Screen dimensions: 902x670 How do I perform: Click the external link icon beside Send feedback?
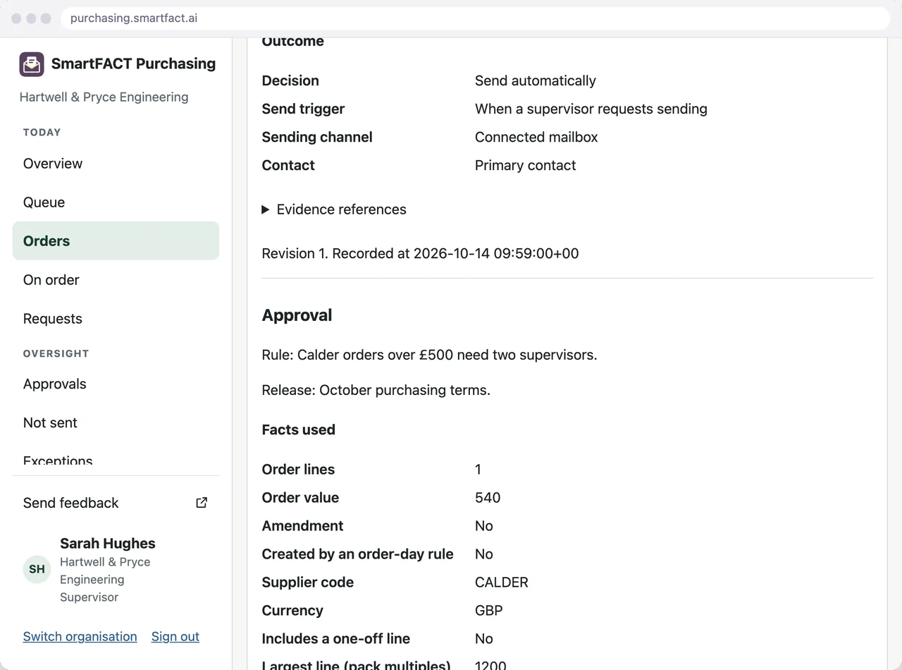click(x=202, y=503)
